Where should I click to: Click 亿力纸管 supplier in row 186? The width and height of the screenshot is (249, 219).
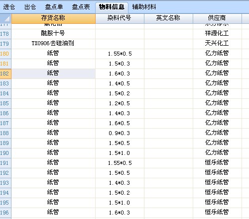pos(217,113)
